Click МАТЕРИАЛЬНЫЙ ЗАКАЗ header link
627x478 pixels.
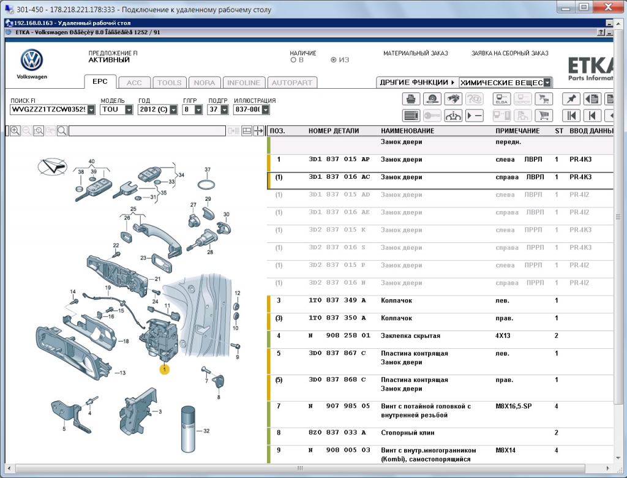click(x=416, y=53)
